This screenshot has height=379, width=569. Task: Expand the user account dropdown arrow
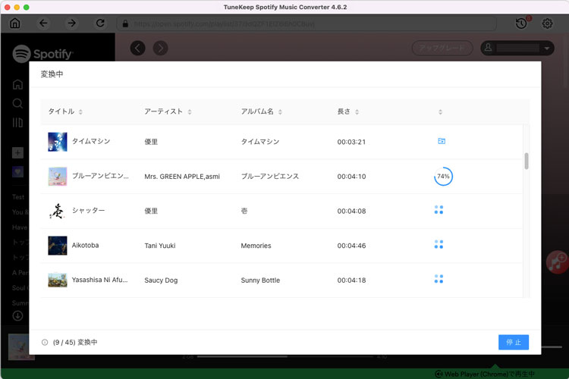(x=546, y=49)
